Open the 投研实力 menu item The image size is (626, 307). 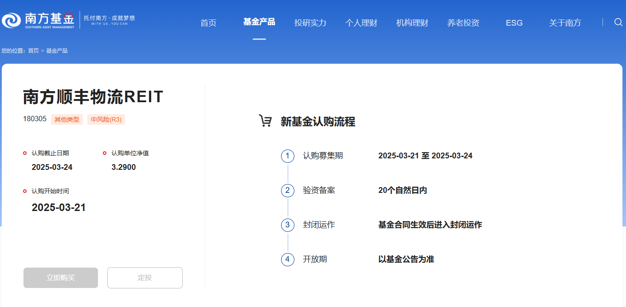(310, 23)
